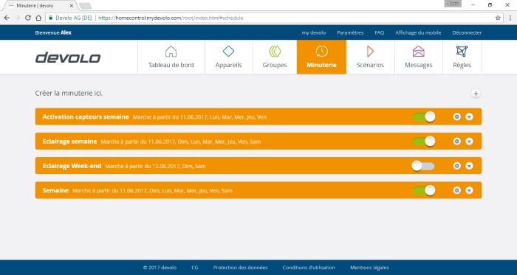Screen dimensions: 517x275
Task: Go to the Groupes tab
Action: point(275,57)
